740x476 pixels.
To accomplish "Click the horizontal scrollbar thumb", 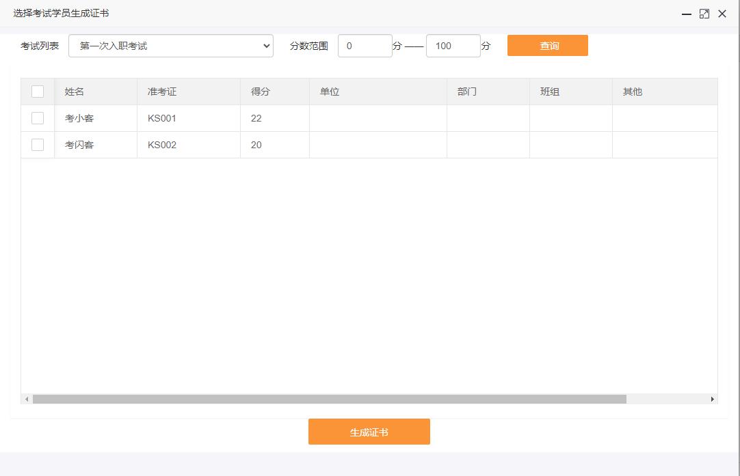I will 330,400.
